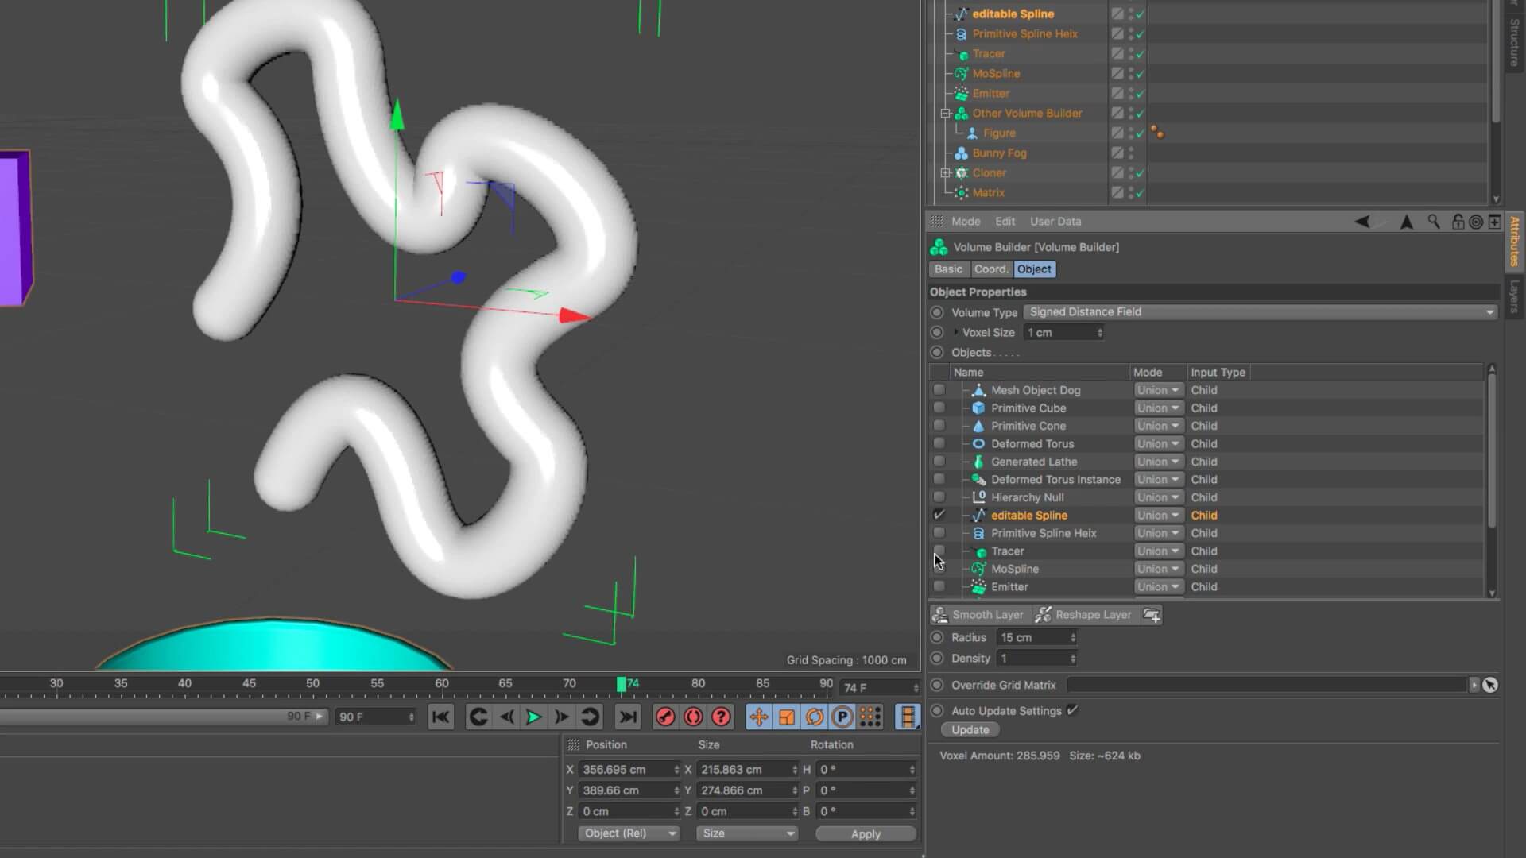Switch to the Coord. tab
1526x858 pixels.
pyautogui.click(x=990, y=269)
